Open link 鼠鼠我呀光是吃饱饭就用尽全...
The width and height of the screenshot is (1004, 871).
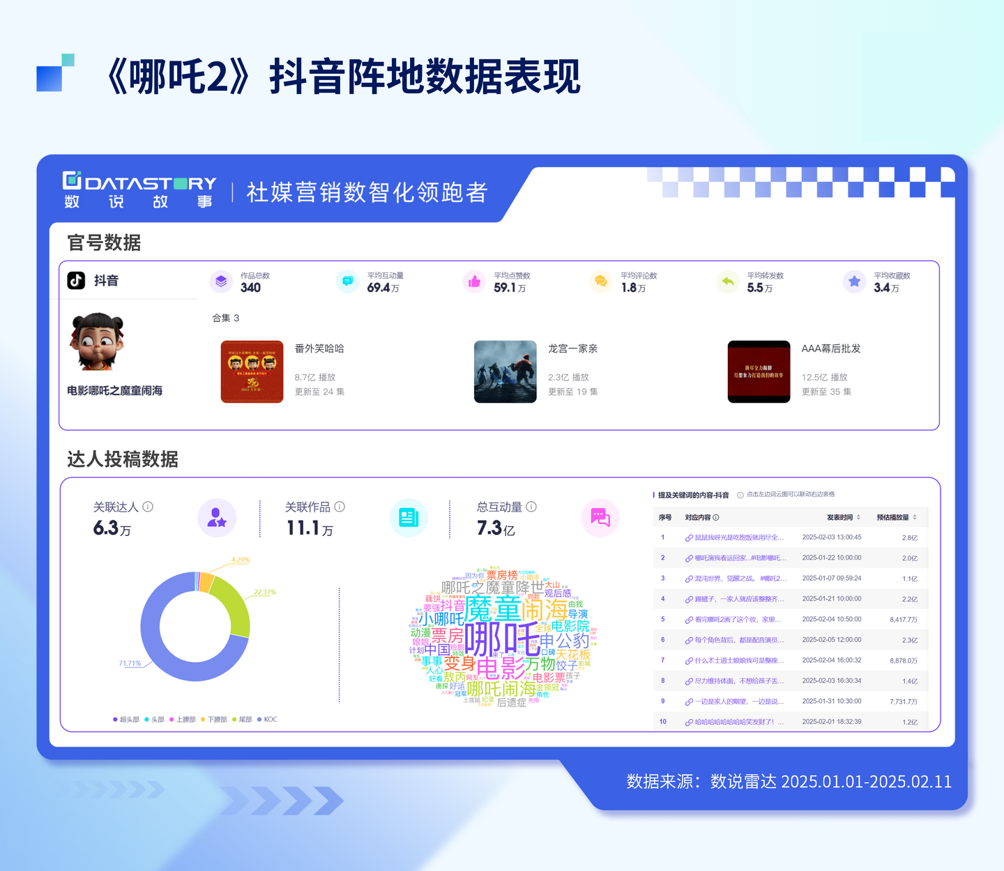point(739,538)
